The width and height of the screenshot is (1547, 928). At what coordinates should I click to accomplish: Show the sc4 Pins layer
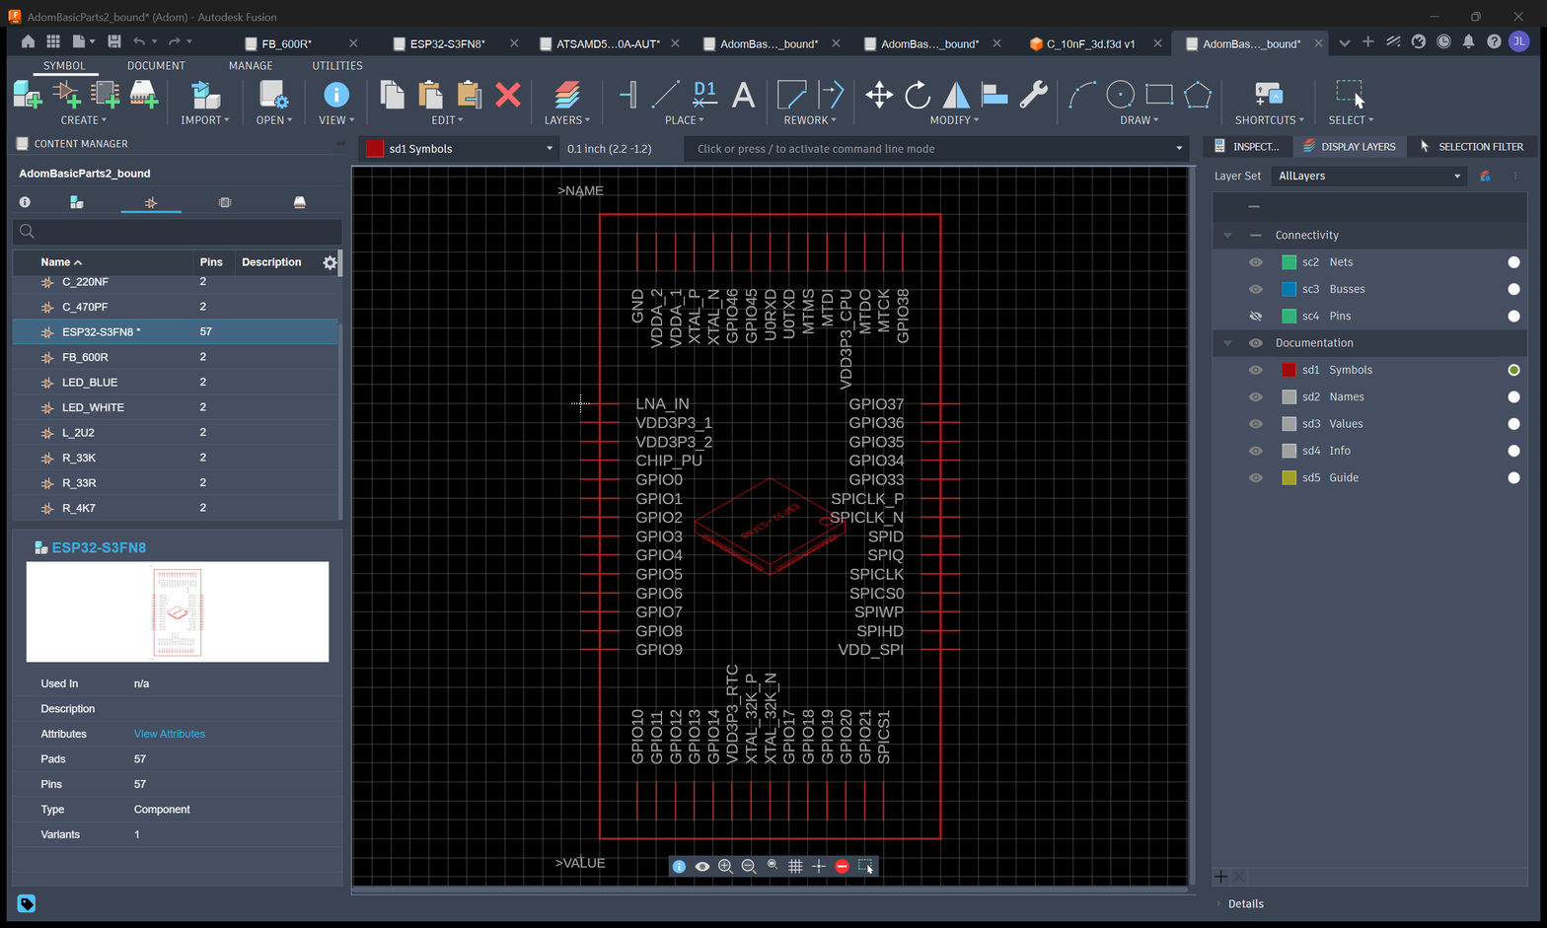tap(1255, 317)
